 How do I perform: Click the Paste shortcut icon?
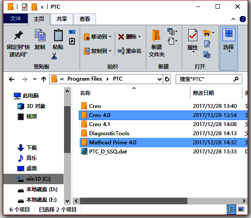tap(72, 41)
